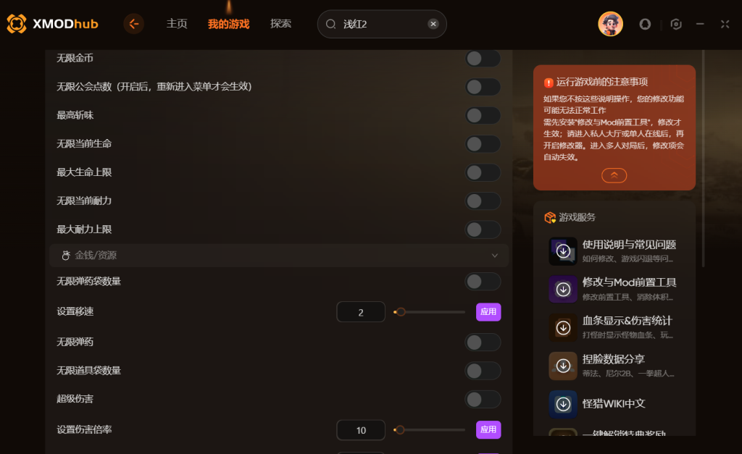Toggle 超级伤害 on

tap(483, 399)
